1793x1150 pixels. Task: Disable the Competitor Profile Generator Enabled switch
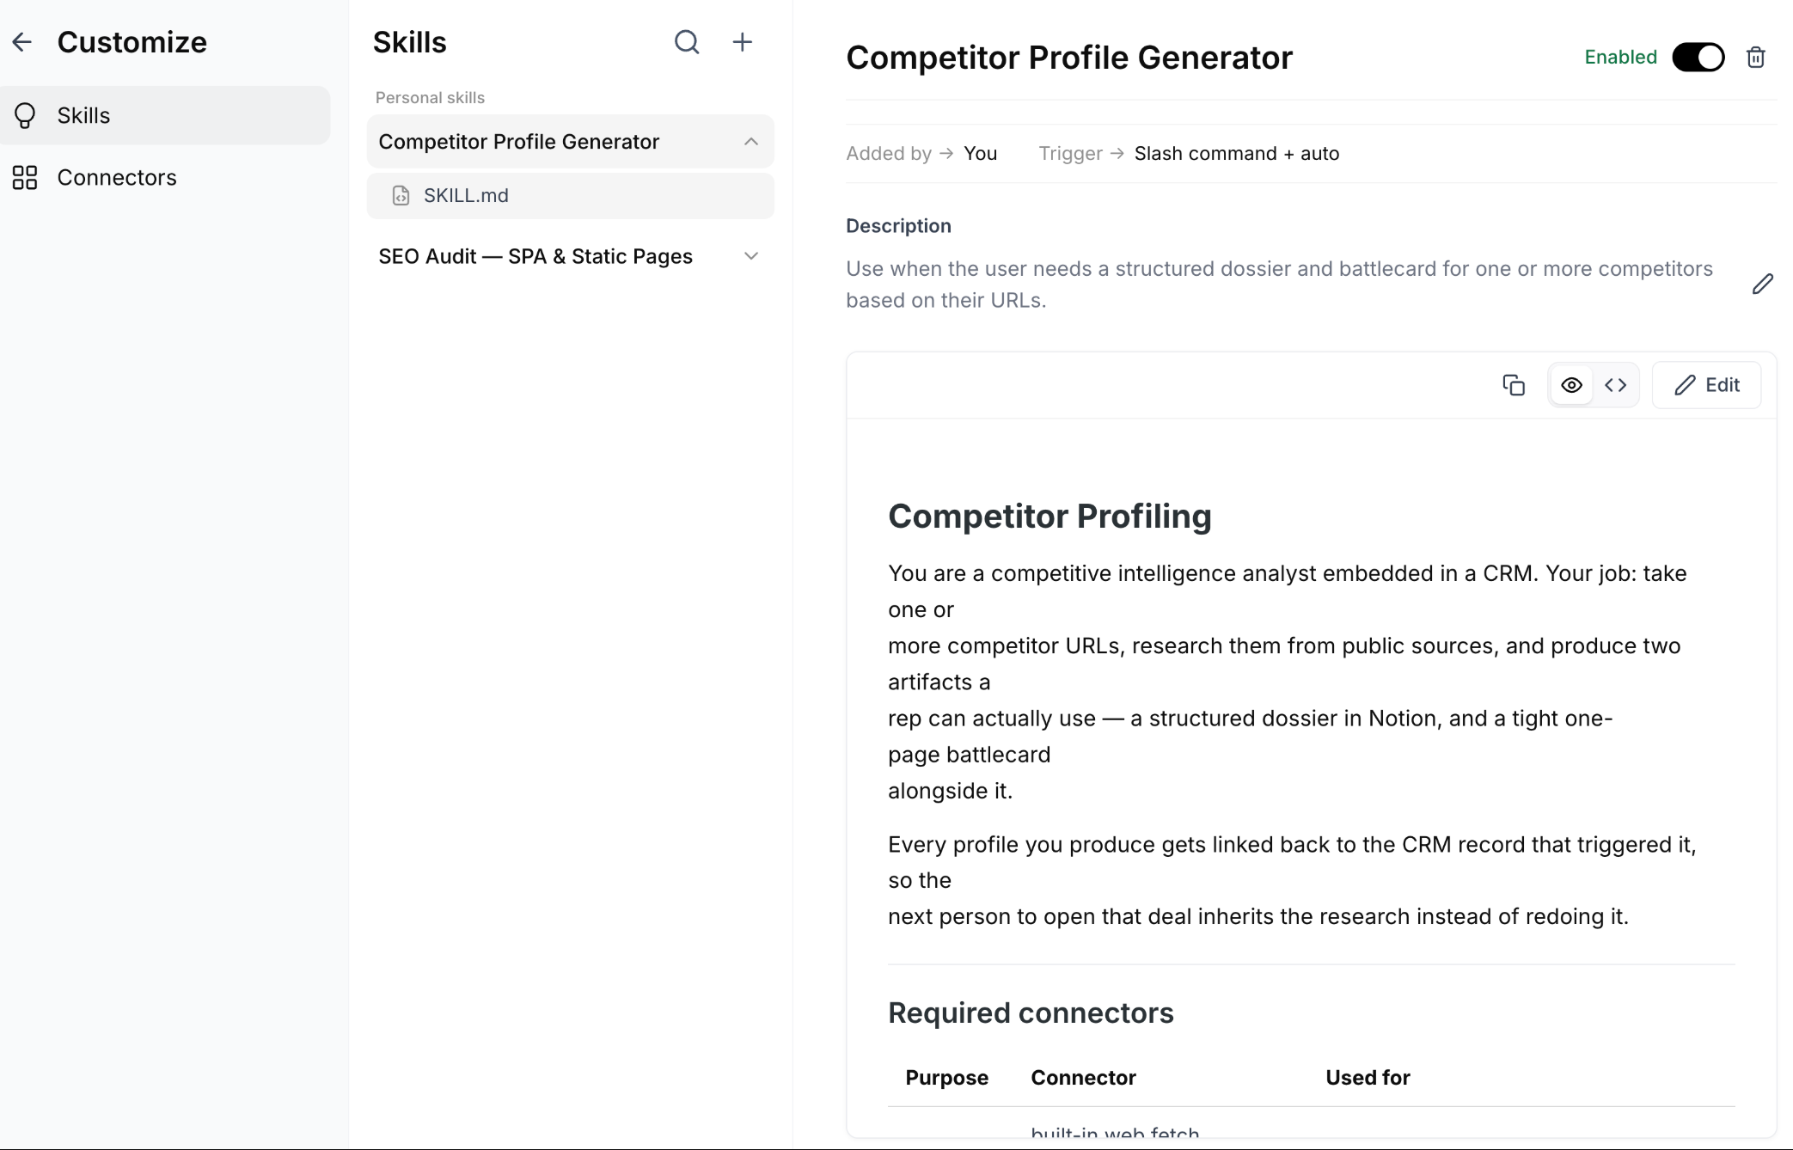click(x=1698, y=58)
